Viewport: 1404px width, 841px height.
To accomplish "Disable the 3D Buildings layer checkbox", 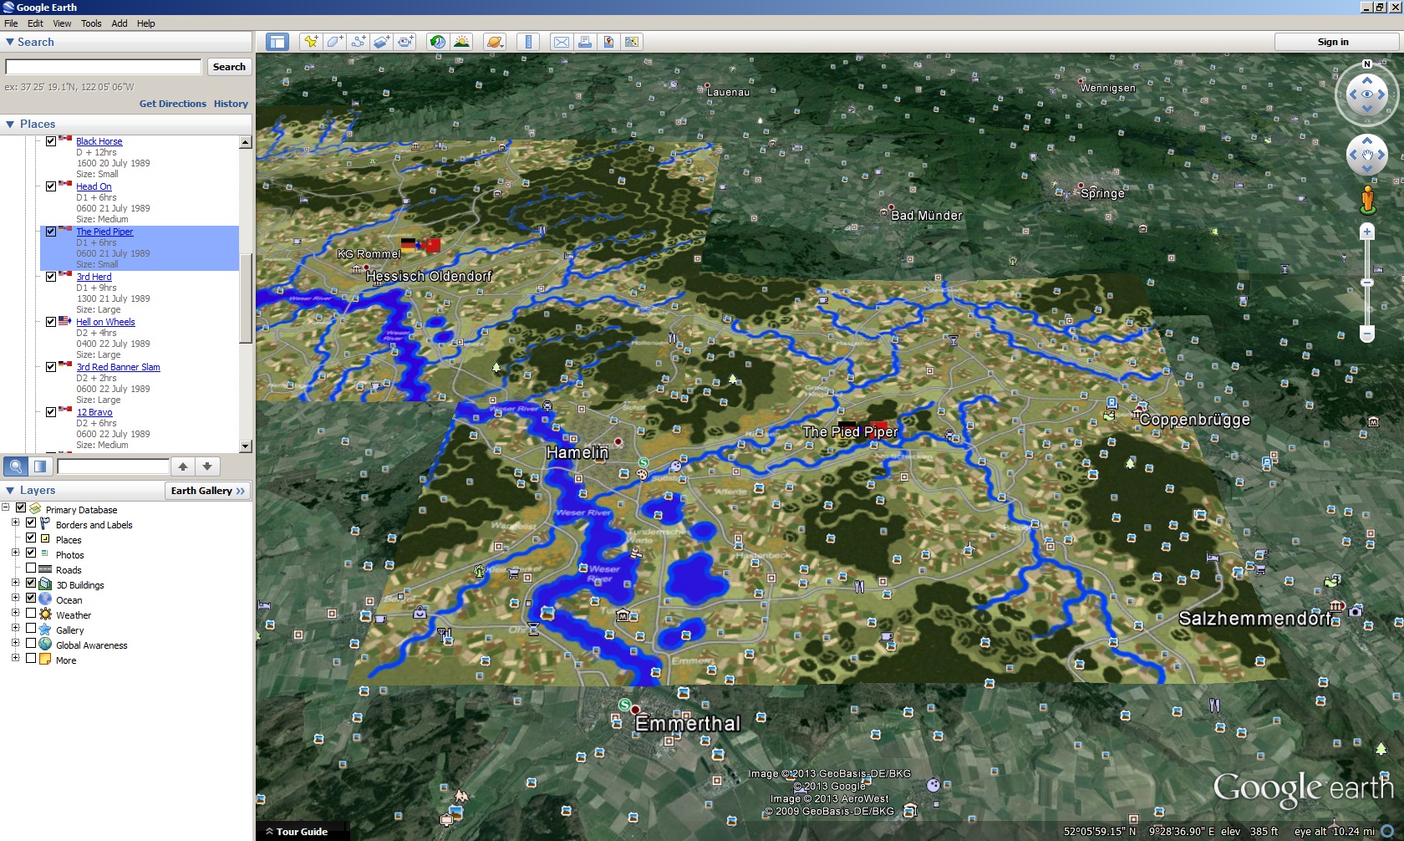I will [x=31, y=584].
